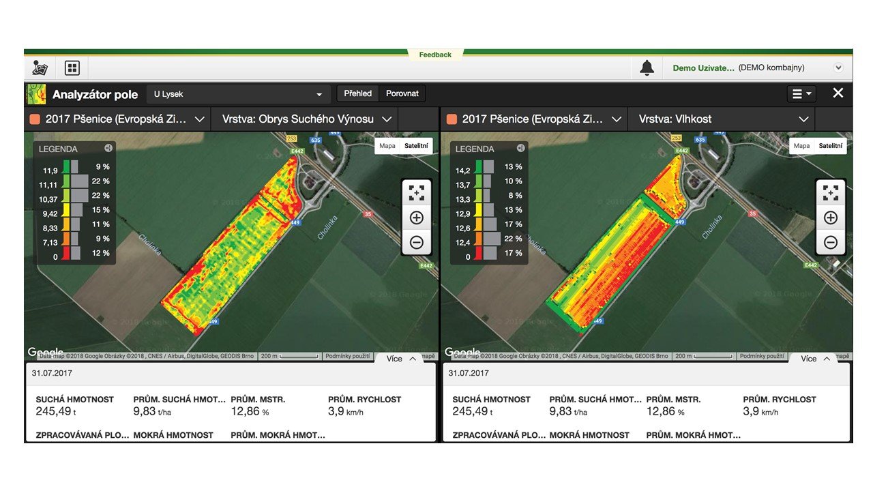
Task: Open Podmínky použití link on left map
Action: pyautogui.click(x=347, y=356)
